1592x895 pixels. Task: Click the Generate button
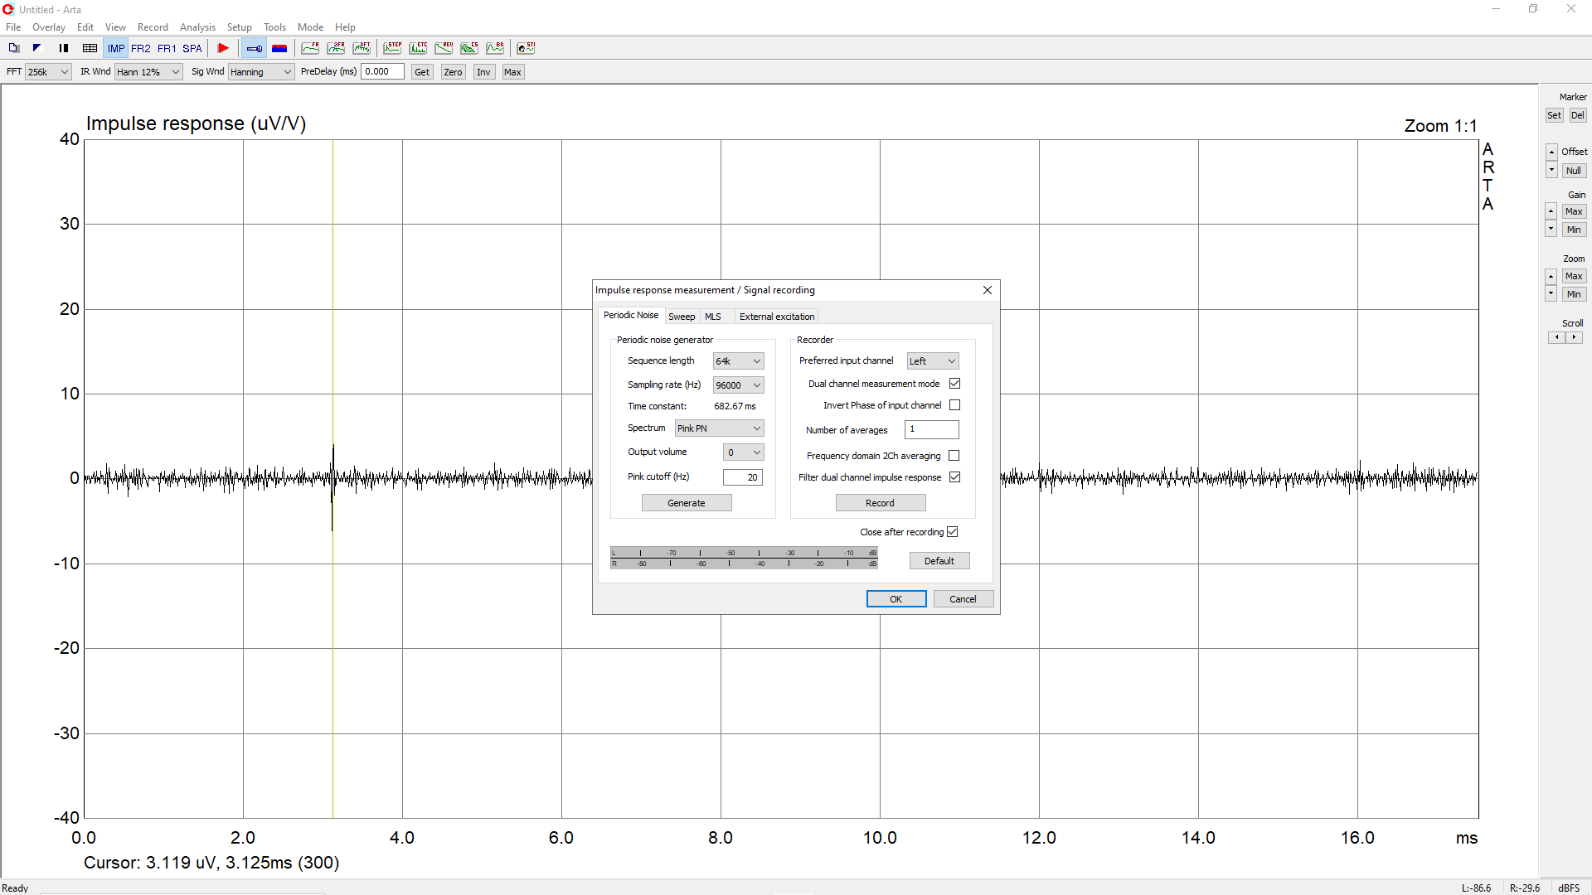(x=687, y=503)
